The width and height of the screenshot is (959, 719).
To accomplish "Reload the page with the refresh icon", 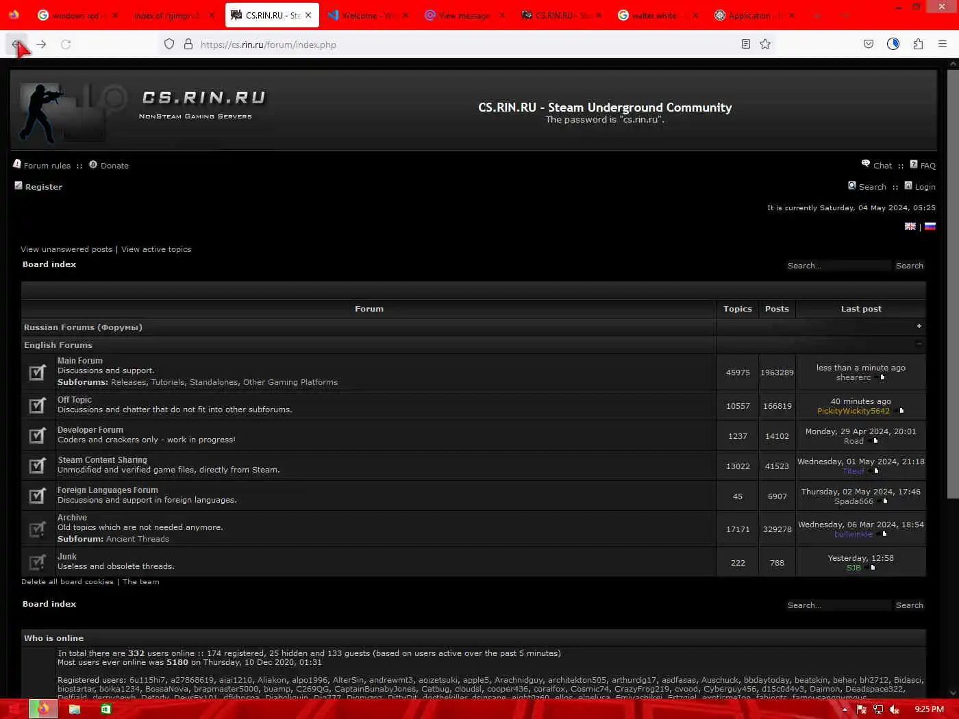I will (x=66, y=45).
